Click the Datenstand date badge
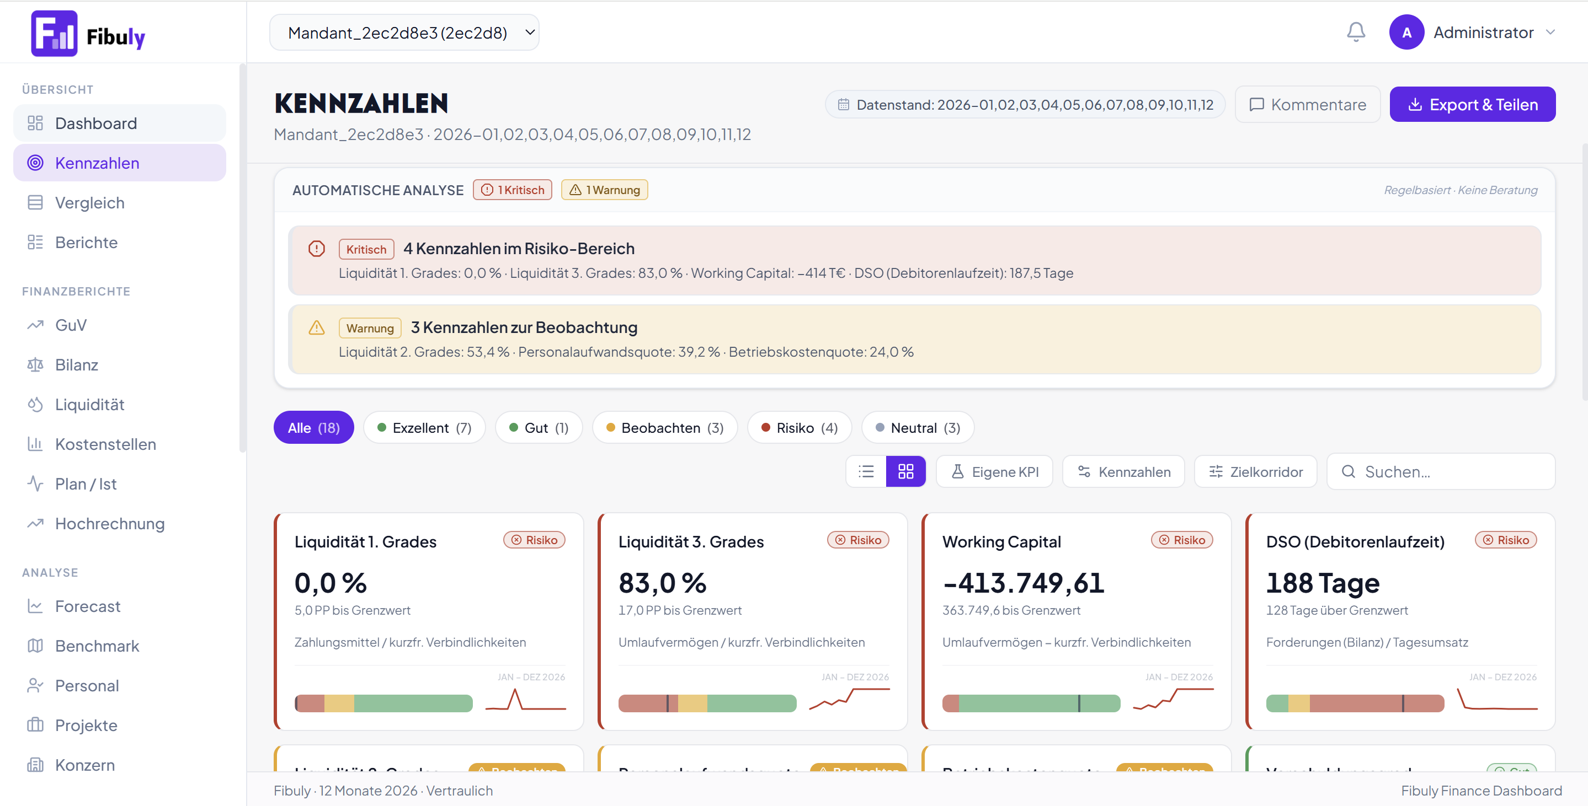Screen dimensions: 1588x806 point(1025,105)
